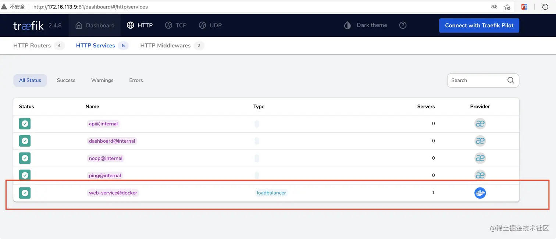556x239 pixels.
Task: Click the FE browser extension icon
Action: (x=525, y=7)
